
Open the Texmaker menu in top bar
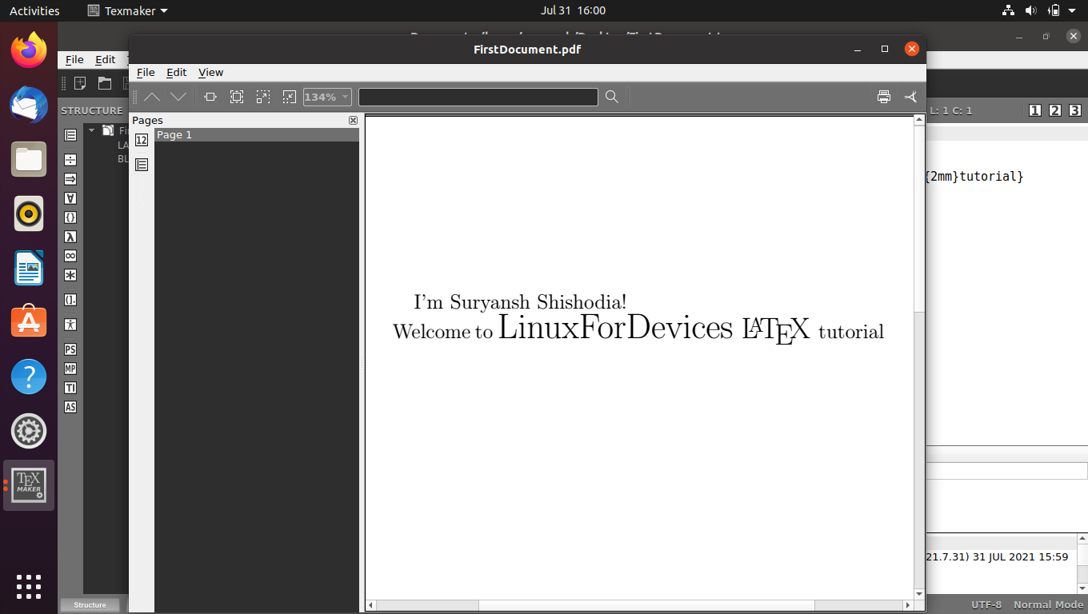[x=127, y=10]
